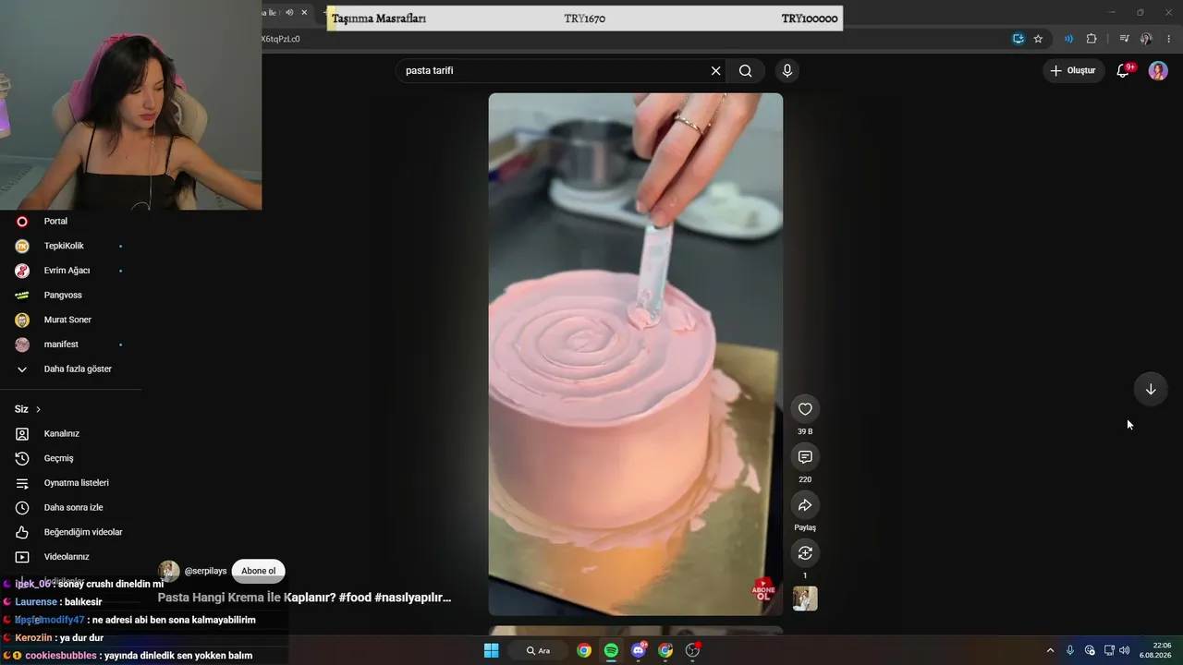
Task: Open Discord from the taskbar
Action: pos(639,651)
